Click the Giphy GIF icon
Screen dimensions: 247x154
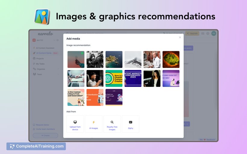[131, 122]
